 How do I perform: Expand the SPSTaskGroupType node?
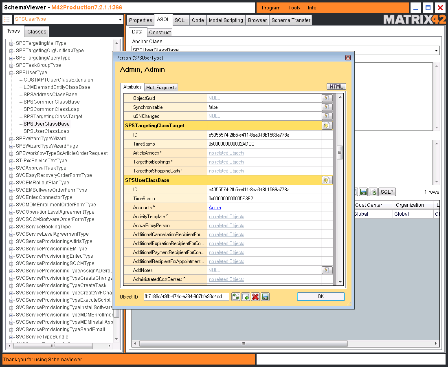pyautogui.click(x=11, y=66)
